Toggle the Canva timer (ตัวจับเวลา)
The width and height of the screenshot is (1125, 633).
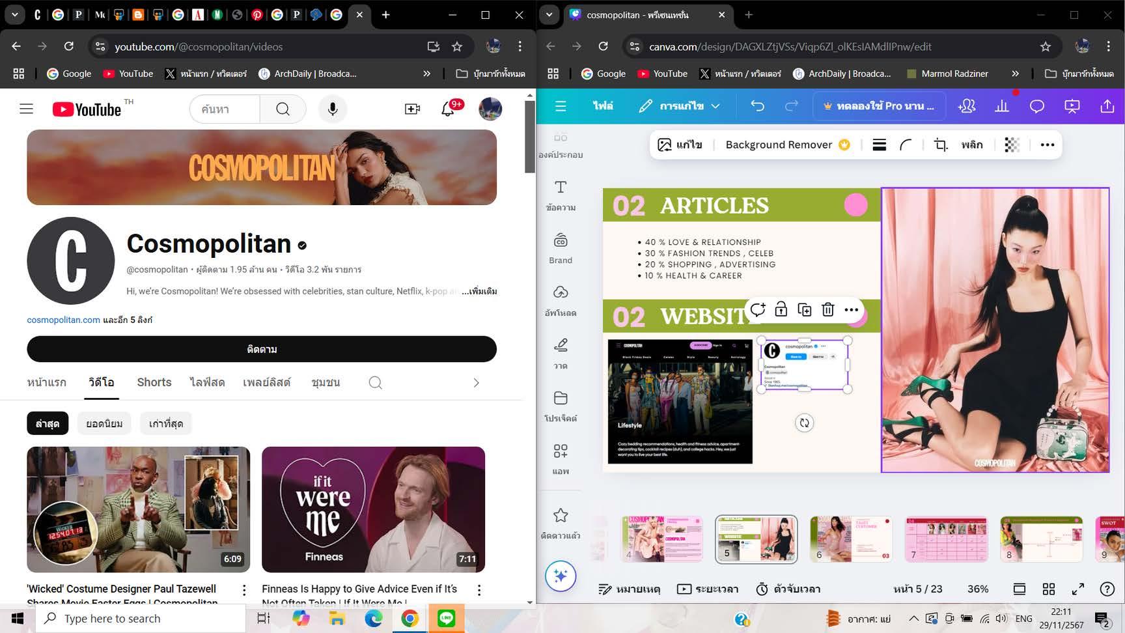(x=788, y=589)
